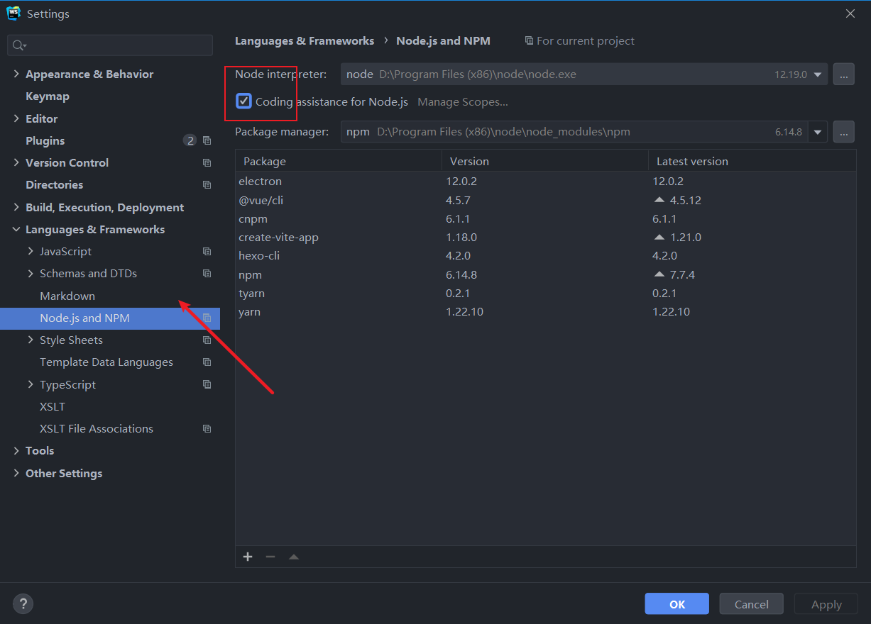Expand JavaScript subtree
Image resolution: width=871 pixels, height=624 pixels.
(x=31, y=251)
